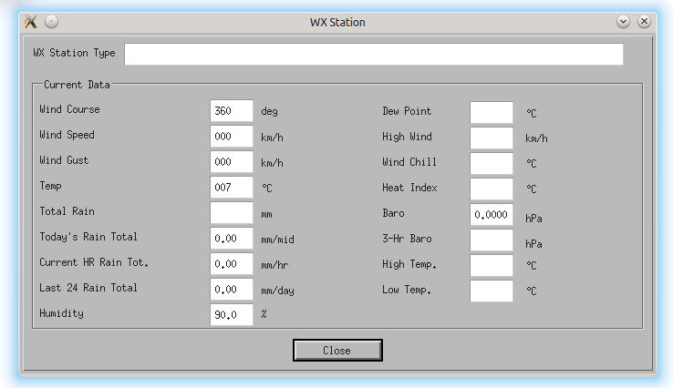Click the round window menu button beside the X icon
This screenshot has width=673, height=388.
[52, 22]
